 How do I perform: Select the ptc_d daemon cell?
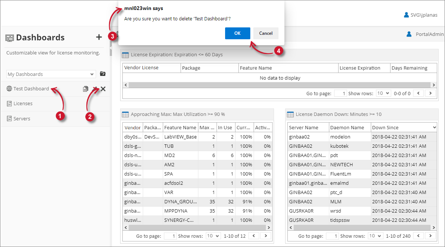pos(350,192)
